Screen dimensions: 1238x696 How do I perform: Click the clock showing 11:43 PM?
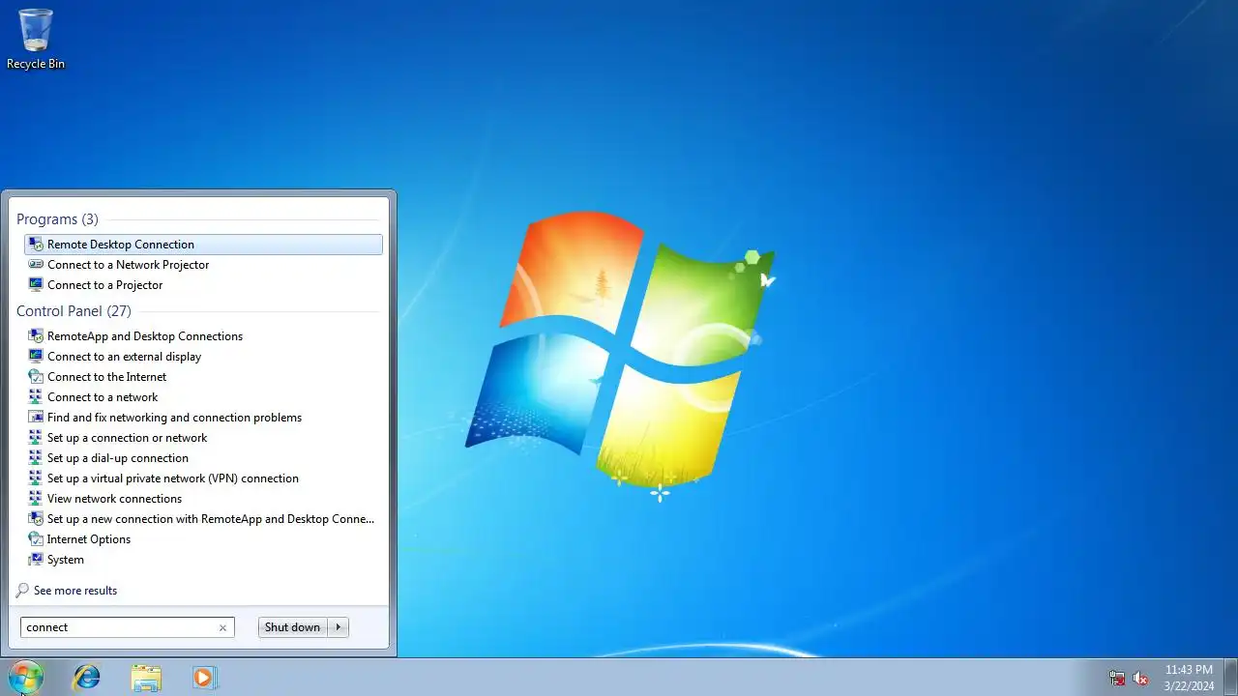click(1189, 670)
